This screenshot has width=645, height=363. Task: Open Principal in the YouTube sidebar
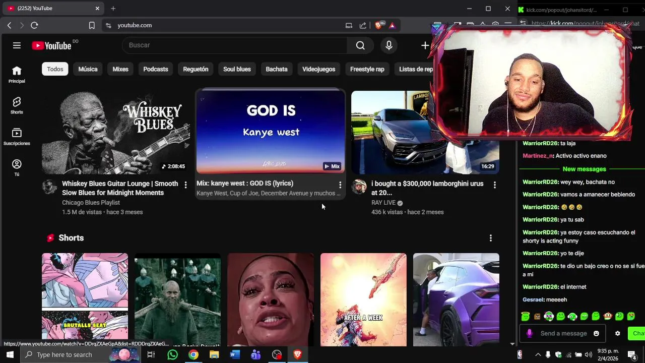(x=17, y=75)
